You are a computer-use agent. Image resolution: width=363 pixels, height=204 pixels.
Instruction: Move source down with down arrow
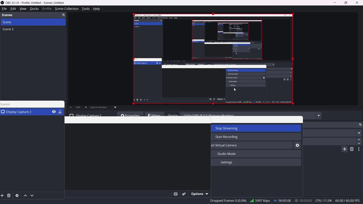click(32, 195)
